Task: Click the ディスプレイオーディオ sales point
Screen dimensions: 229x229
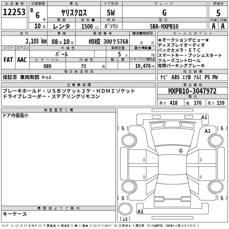Action: pos(181,45)
